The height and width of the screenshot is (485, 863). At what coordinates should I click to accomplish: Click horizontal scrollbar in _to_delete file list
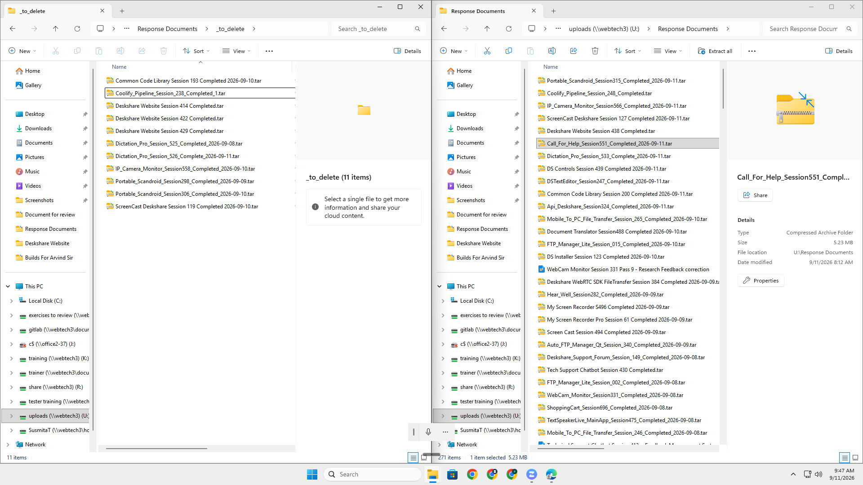click(x=156, y=448)
